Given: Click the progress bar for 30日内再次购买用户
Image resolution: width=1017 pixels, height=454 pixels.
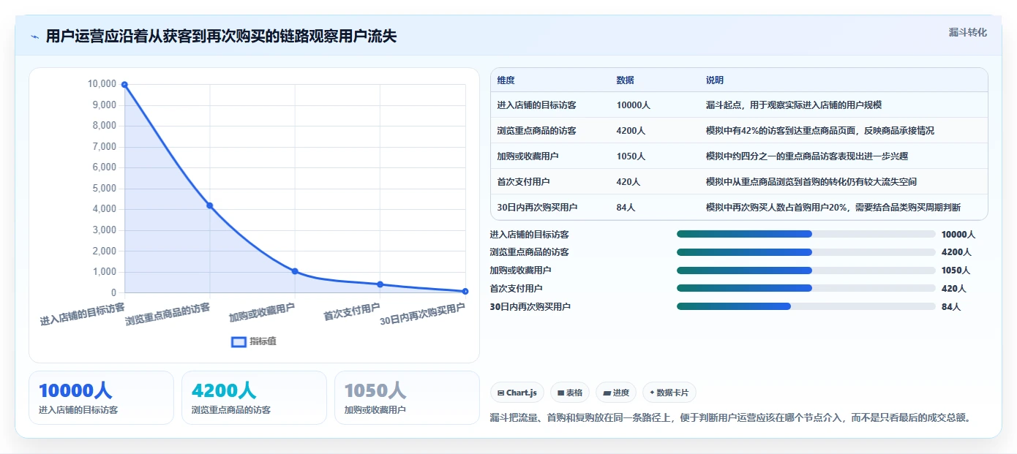Looking at the screenshot, I should tap(806, 306).
